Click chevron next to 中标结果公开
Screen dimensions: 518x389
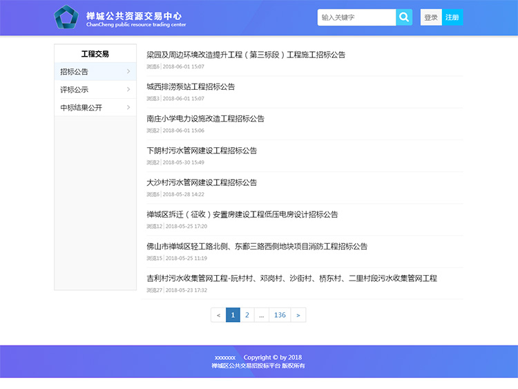coord(128,107)
